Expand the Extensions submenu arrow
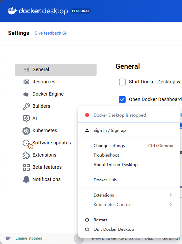Image resolution: width=182 pixels, height=244 pixels. point(171,195)
